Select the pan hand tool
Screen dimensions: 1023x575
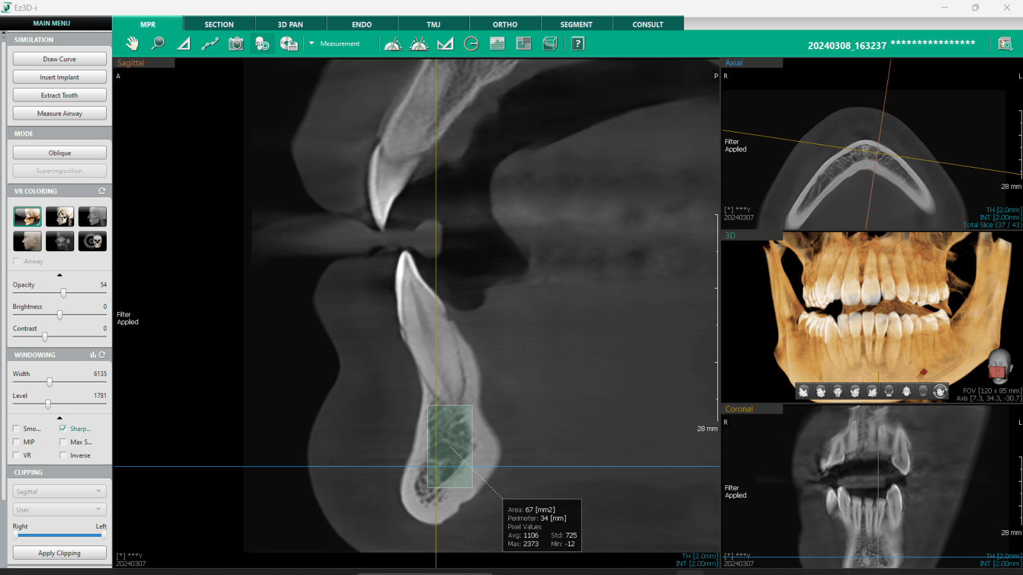(132, 43)
